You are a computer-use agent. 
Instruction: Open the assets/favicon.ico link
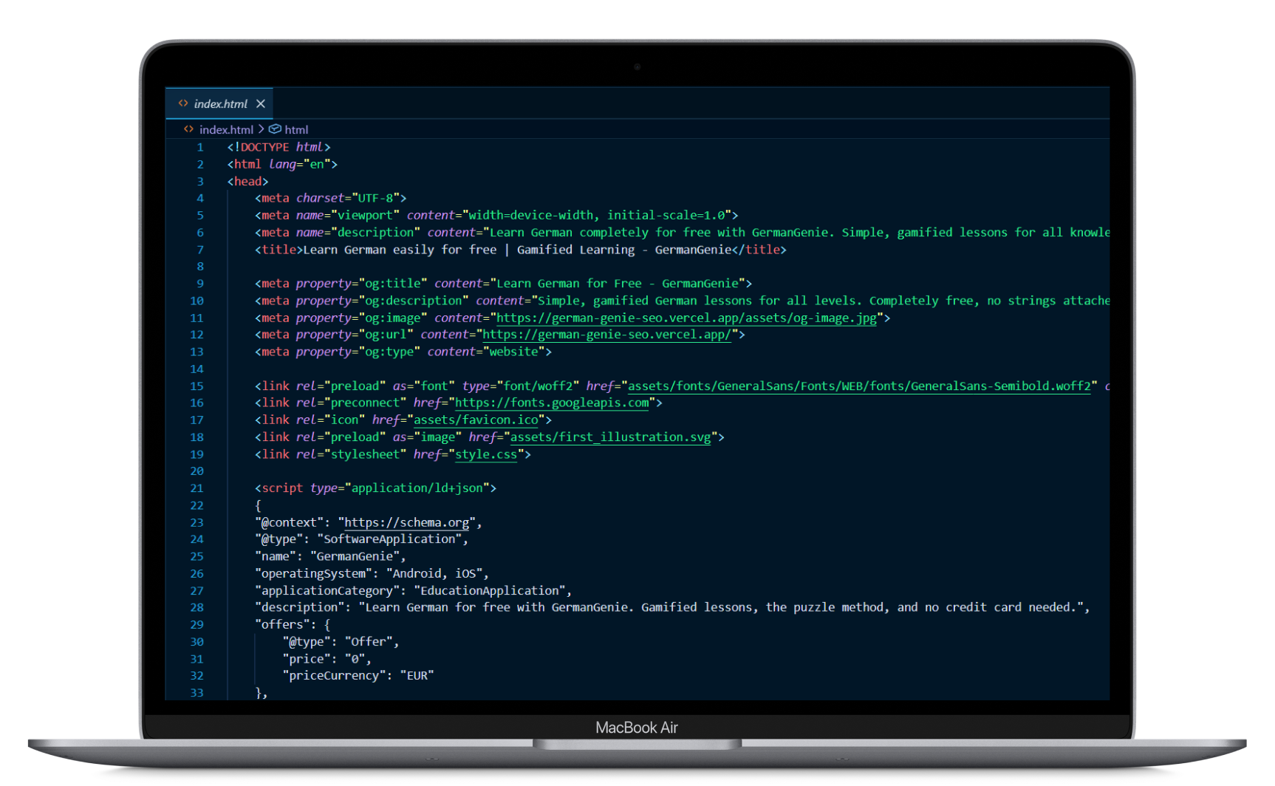(x=476, y=420)
